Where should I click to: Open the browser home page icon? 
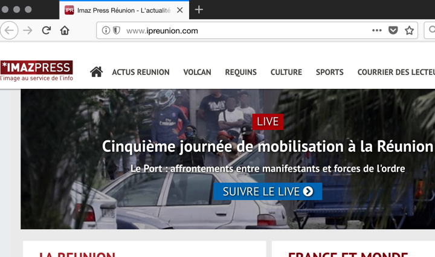(x=65, y=30)
